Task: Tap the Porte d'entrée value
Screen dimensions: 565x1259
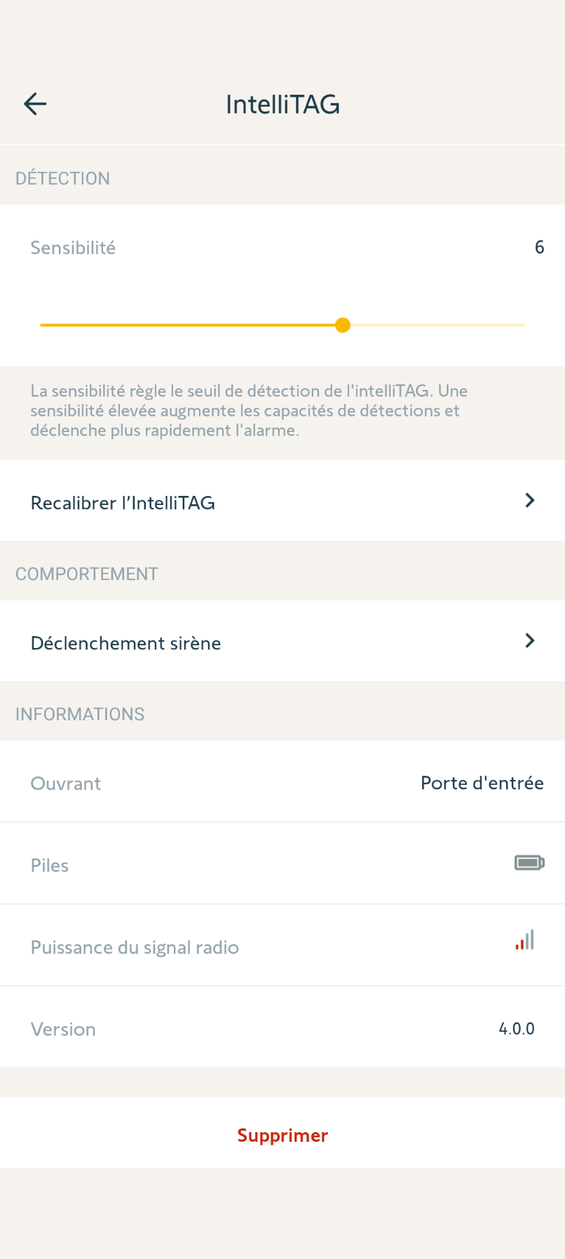Action: pyautogui.click(x=482, y=783)
